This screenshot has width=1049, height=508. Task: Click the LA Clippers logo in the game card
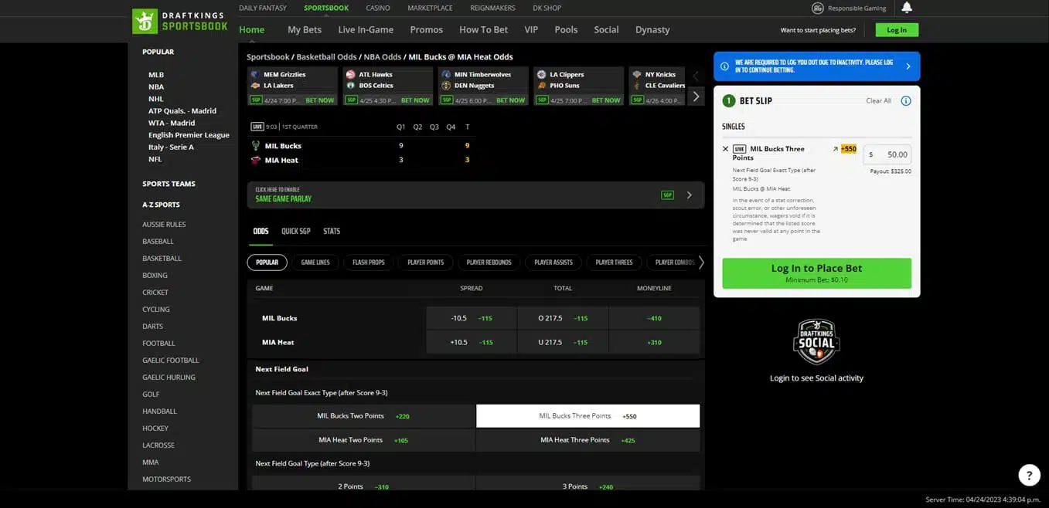[x=542, y=75]
